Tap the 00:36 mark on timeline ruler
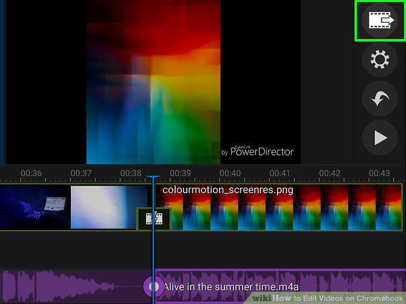This screenshot has height=304, width=406. 31,173
